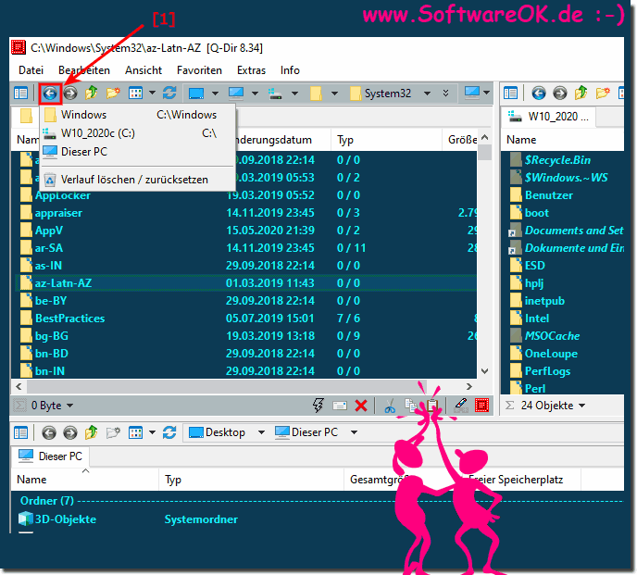This screenshot has width=637, height=575.
Task: Click the rename icon in status bar
Action: click(340, 406)
